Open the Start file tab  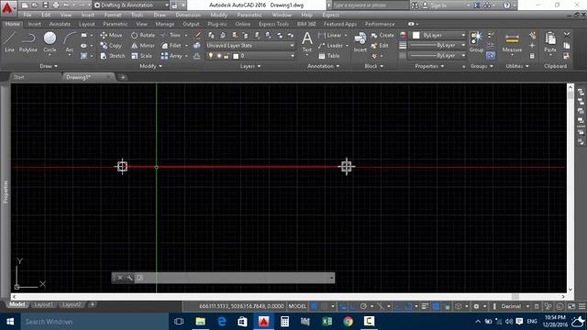click(x=19, y=77)
